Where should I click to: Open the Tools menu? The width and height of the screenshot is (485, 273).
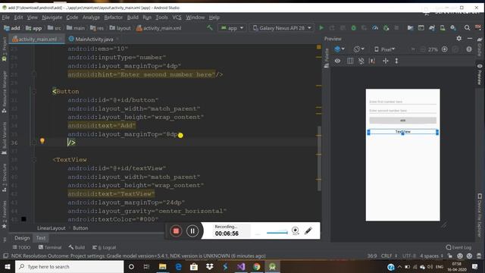[161, 17]
